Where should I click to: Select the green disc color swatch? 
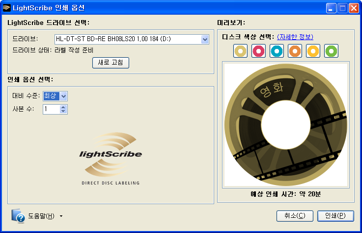tap(331, 51)
